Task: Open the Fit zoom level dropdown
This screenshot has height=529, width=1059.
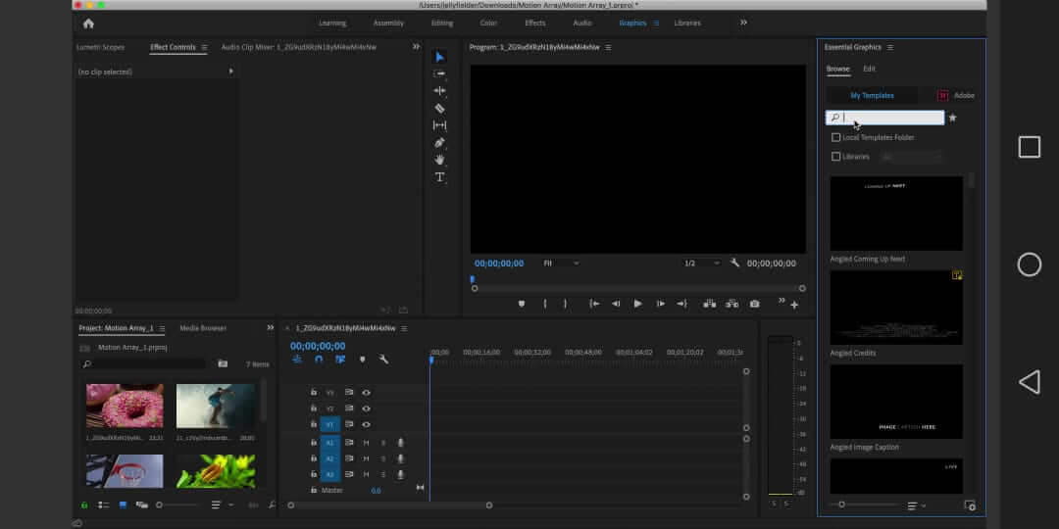Action: [x=561, y=264]
